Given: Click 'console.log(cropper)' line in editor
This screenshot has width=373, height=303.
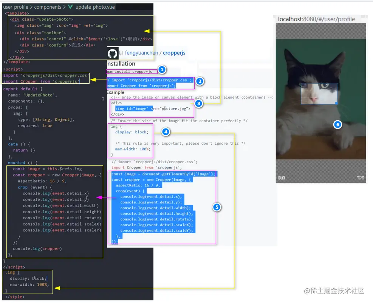Looking at the screenshot, I should click(37, 249).
